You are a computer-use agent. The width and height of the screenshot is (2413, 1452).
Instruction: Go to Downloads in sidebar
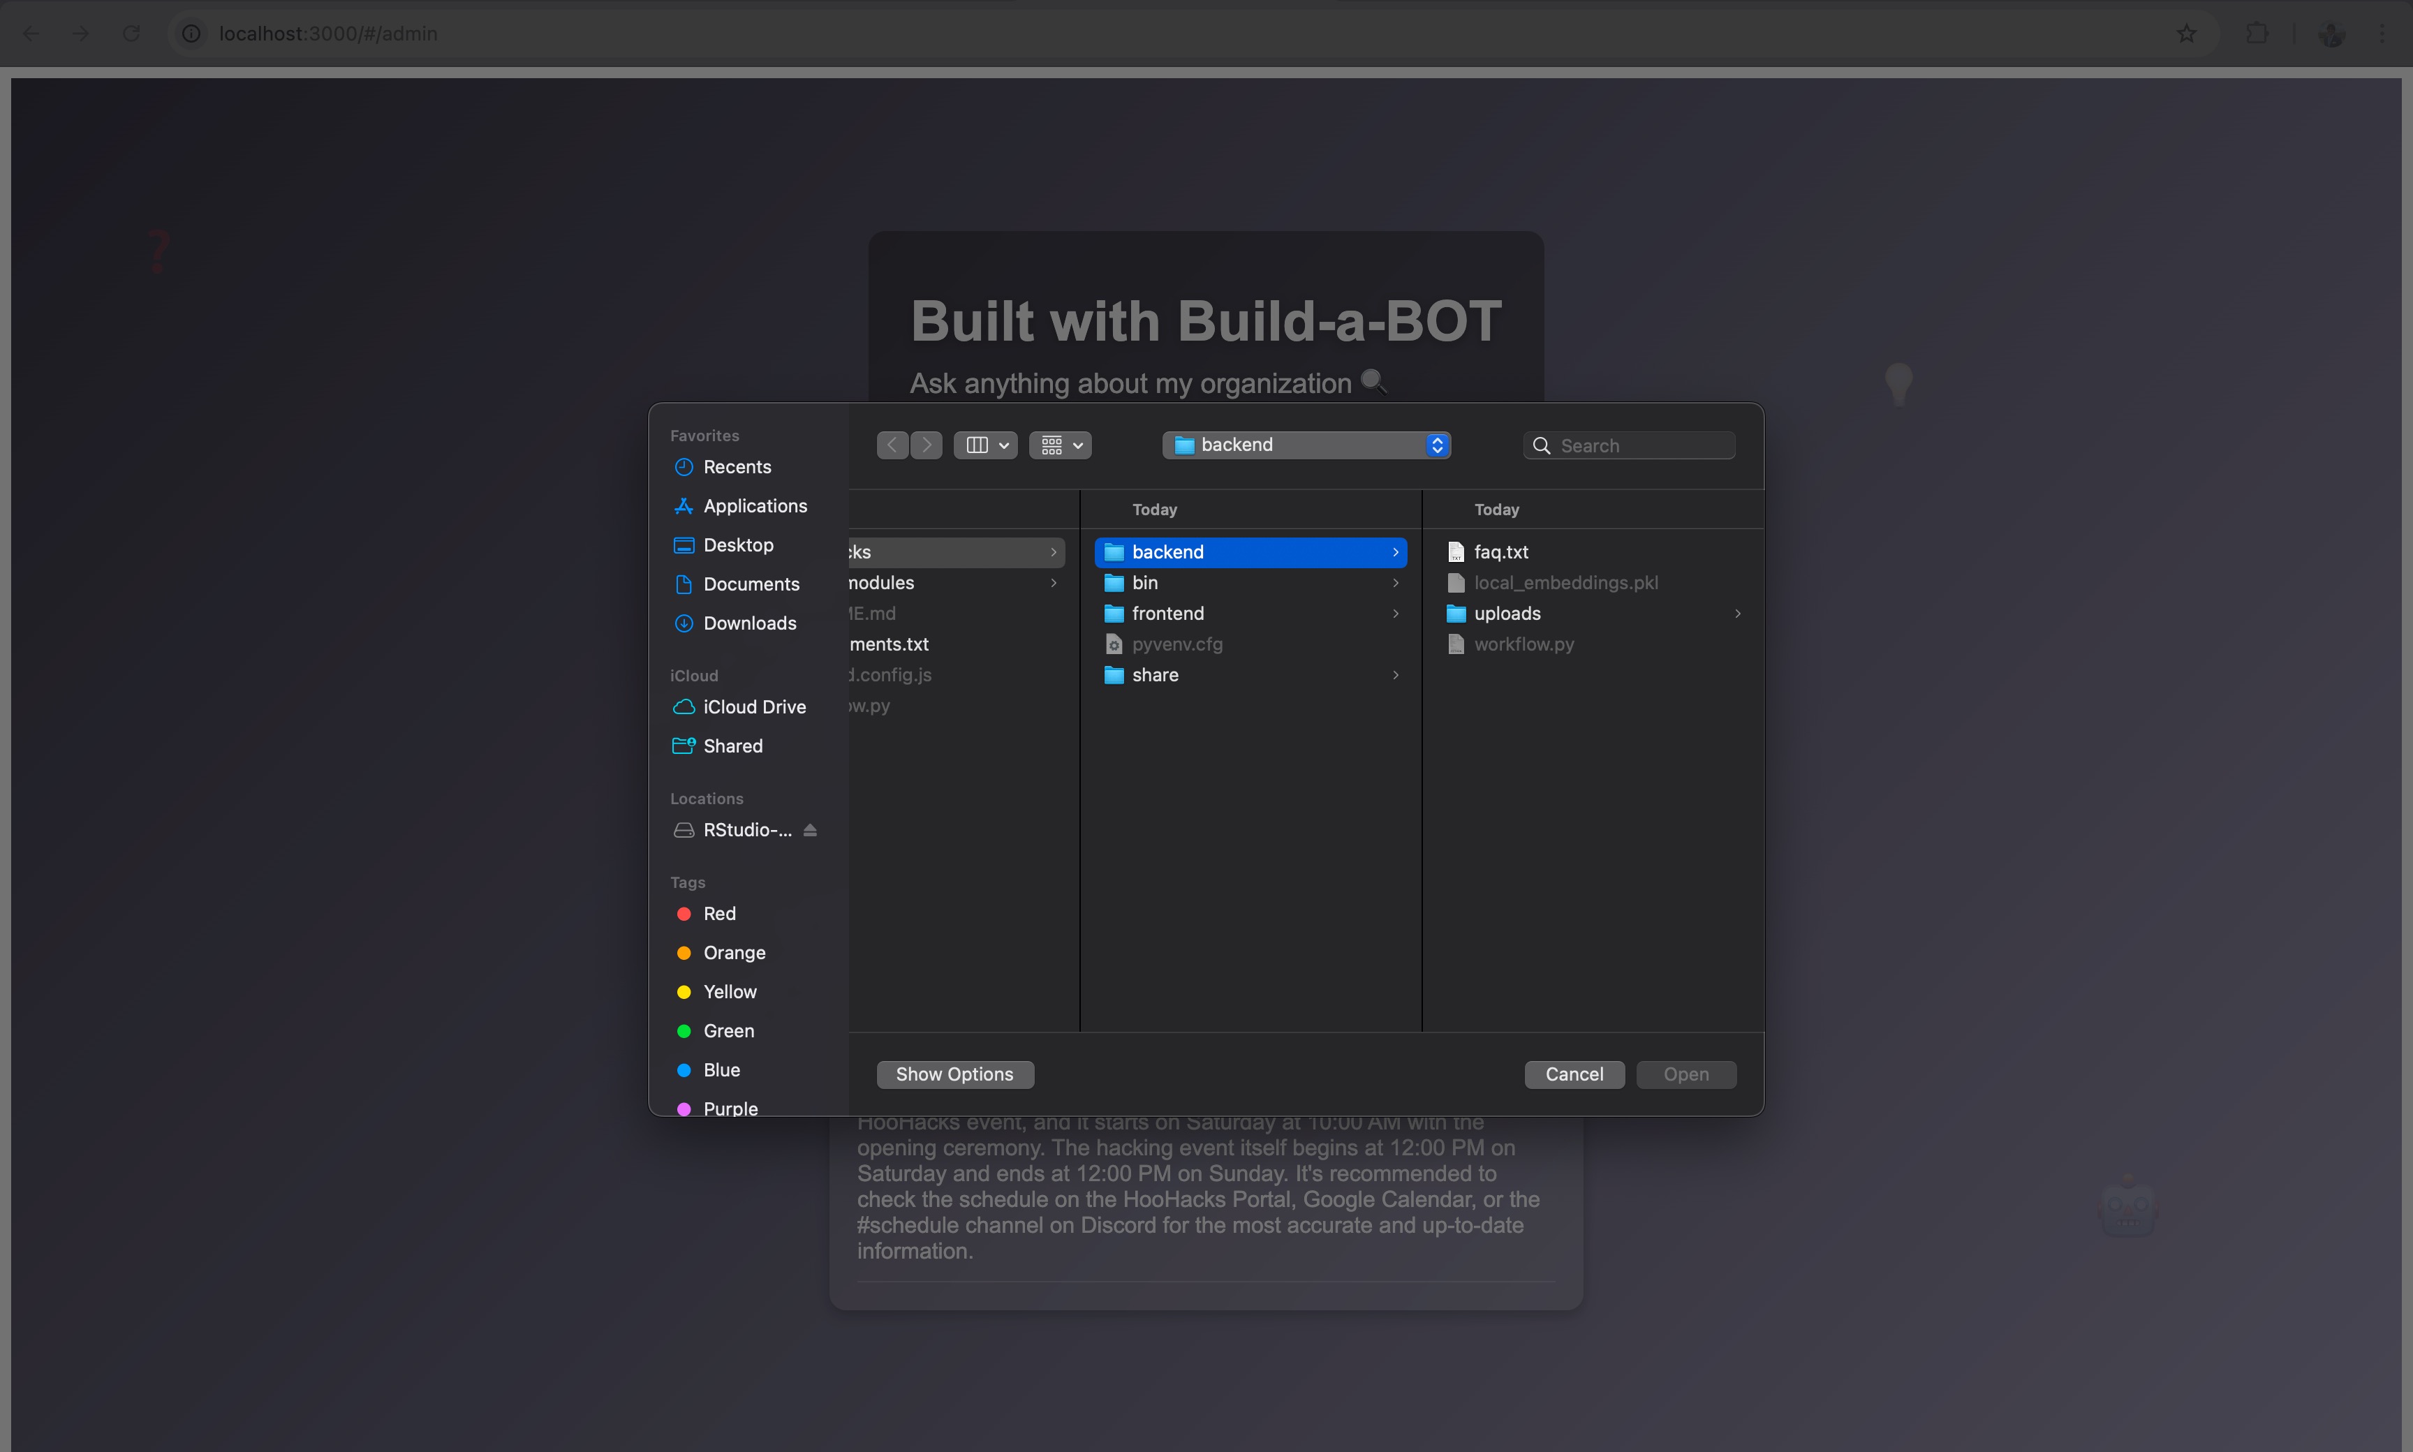point(748,623)
